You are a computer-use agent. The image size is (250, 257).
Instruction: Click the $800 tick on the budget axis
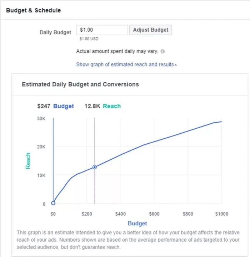(188, 214)
